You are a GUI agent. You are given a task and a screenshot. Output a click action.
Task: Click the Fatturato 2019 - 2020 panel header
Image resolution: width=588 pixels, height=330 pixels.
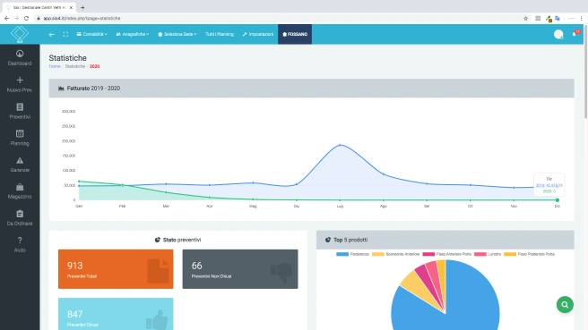(311, 89)
